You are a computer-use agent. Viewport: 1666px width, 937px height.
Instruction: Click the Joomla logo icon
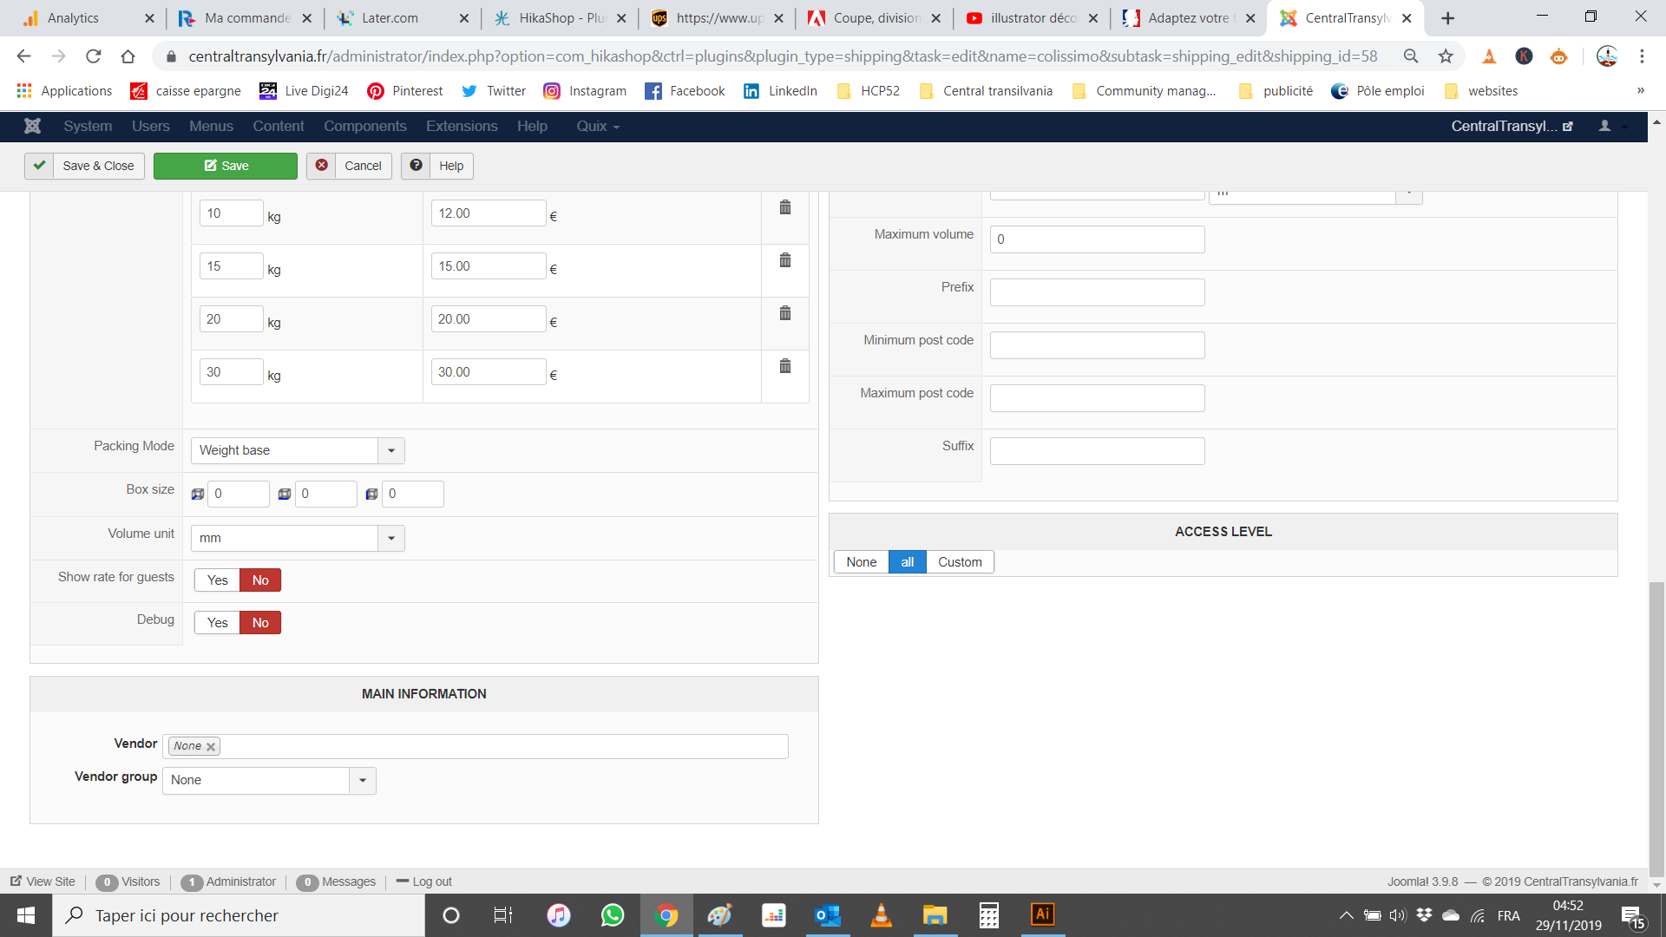pos(33,126)
